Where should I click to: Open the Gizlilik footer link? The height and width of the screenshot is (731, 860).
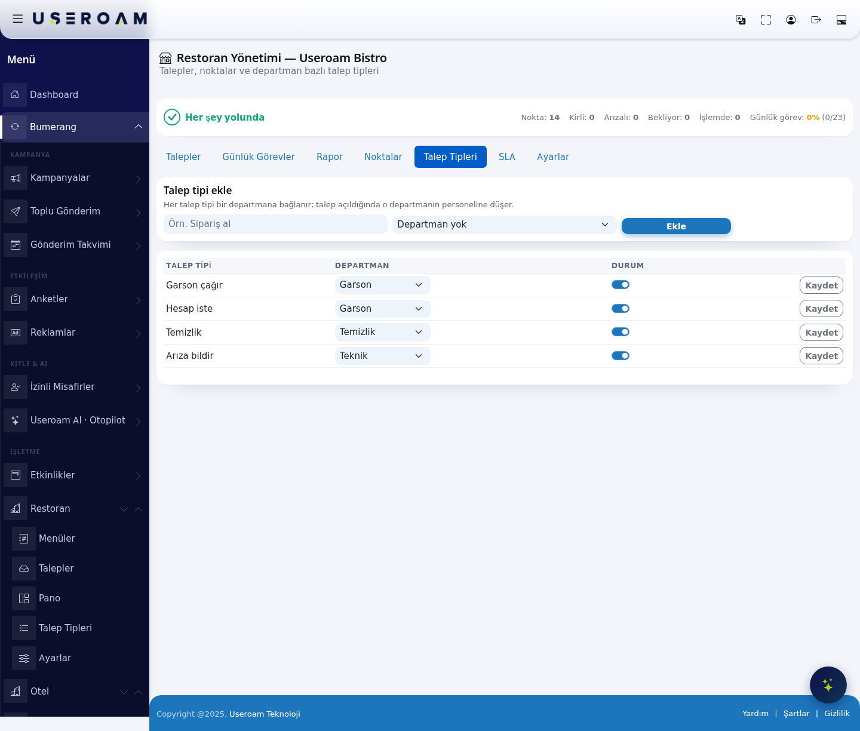tap(837, 714)
